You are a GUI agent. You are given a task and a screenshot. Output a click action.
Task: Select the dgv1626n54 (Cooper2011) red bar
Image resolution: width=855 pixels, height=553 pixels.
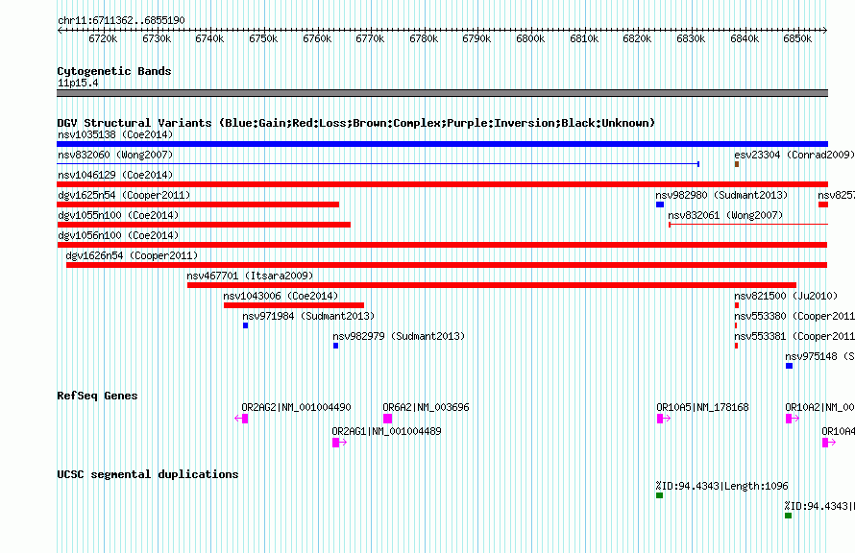click(447, 265)
